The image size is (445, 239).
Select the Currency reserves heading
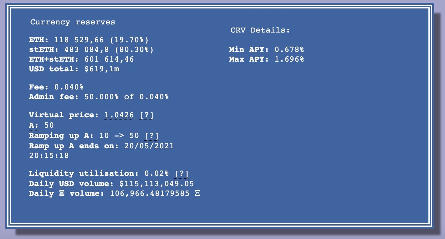coord(73,22)
